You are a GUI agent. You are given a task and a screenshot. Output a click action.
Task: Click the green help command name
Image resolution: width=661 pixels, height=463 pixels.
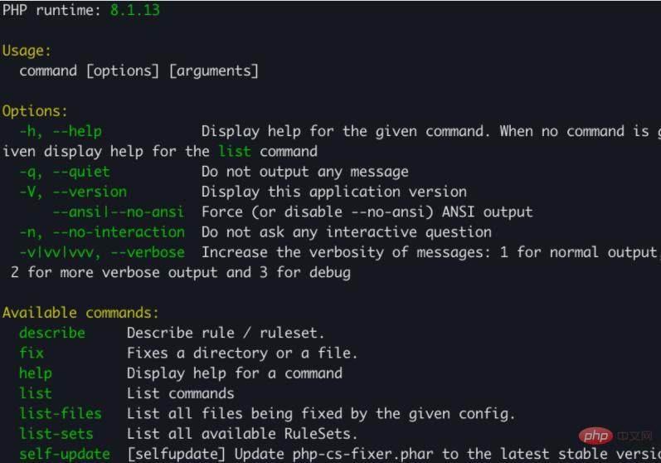coord(36,373)
